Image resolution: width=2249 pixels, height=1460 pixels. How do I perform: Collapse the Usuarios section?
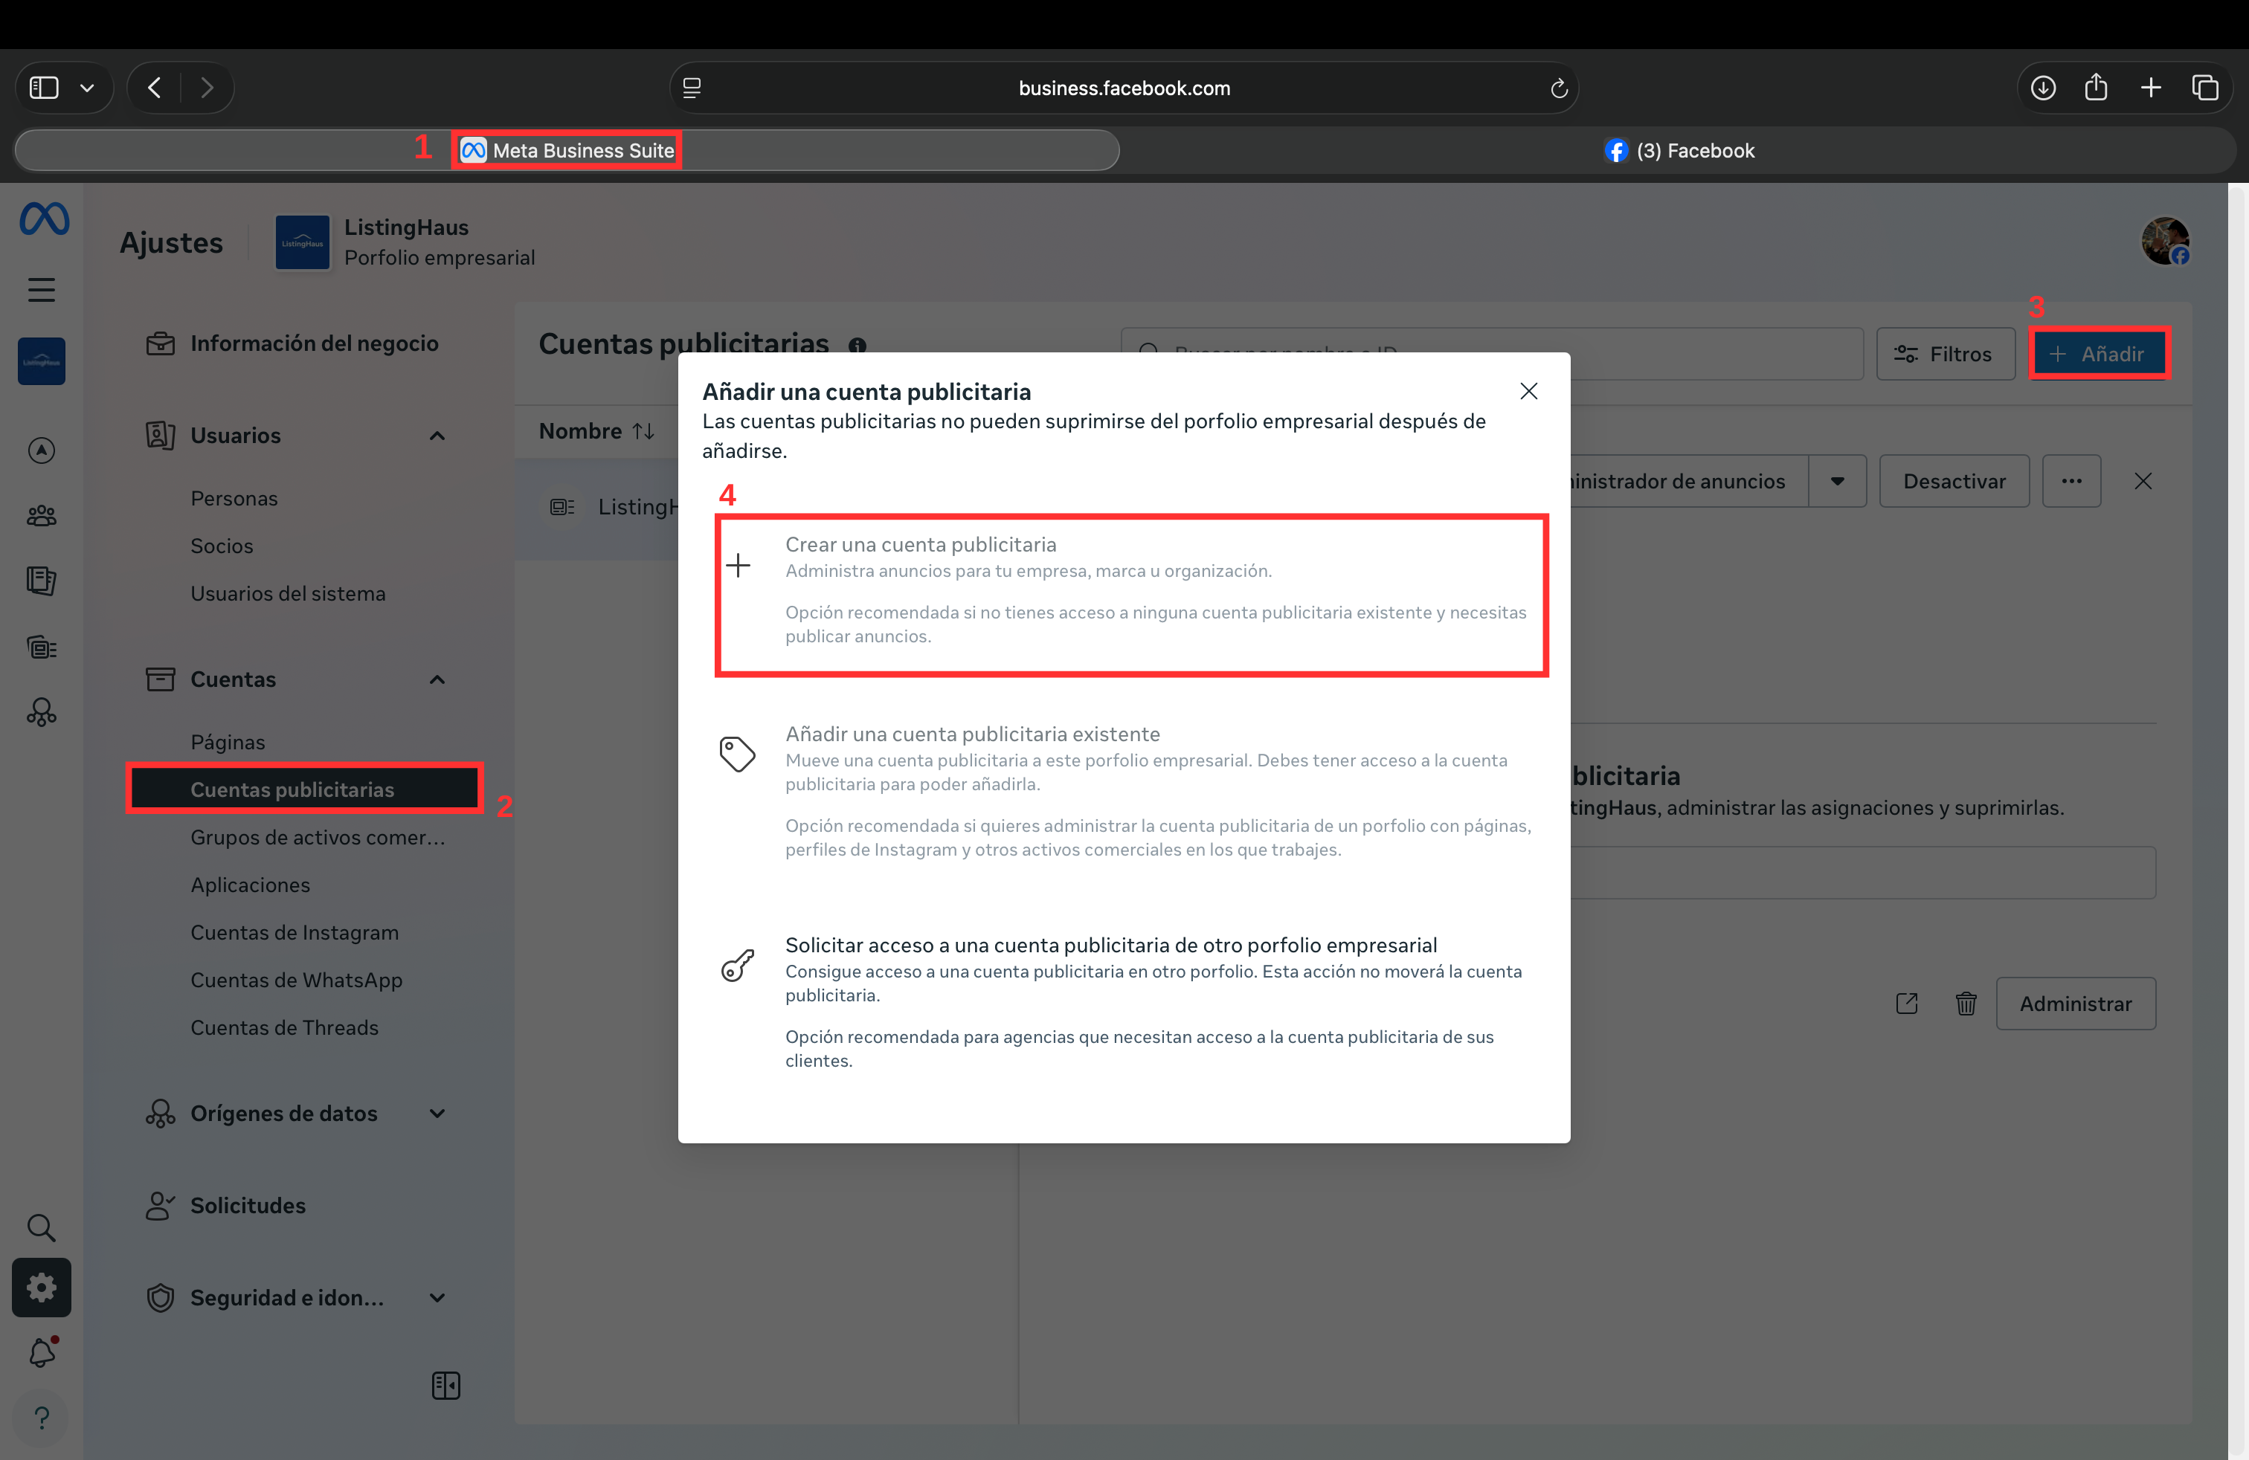pos(437,436)
